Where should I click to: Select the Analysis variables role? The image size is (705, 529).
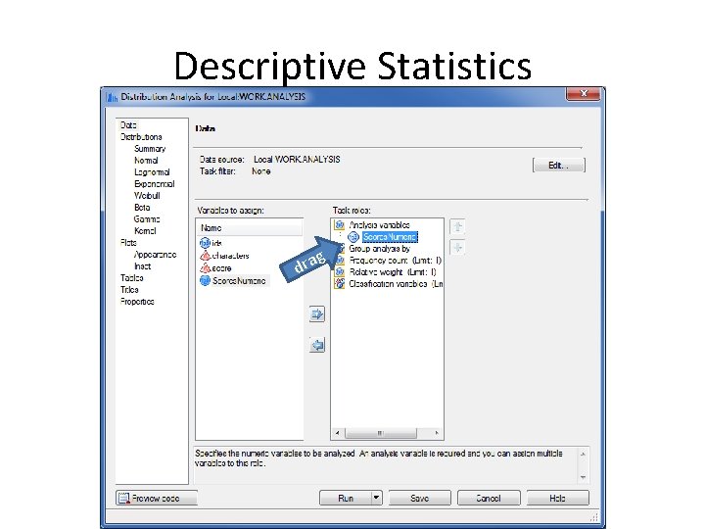point(380,224)
